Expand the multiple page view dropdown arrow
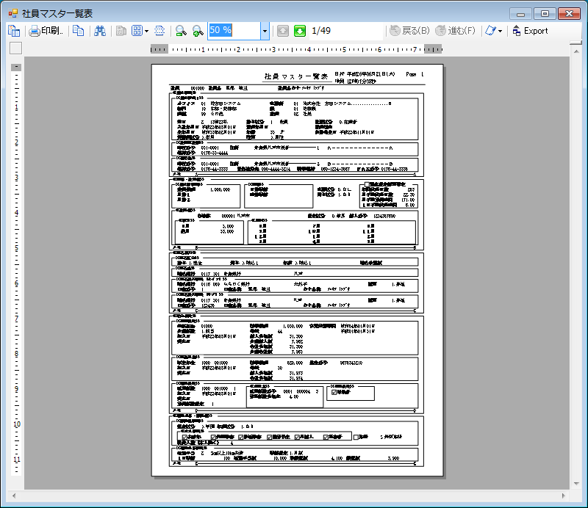588x508 pixels. click(147, 31)
